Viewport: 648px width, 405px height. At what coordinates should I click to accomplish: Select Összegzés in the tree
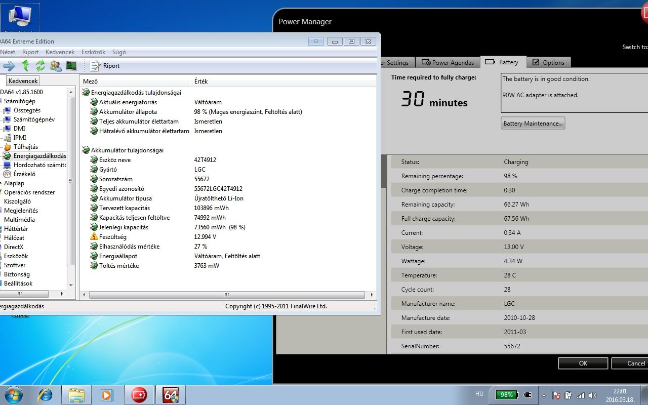[x=27, y=110]
